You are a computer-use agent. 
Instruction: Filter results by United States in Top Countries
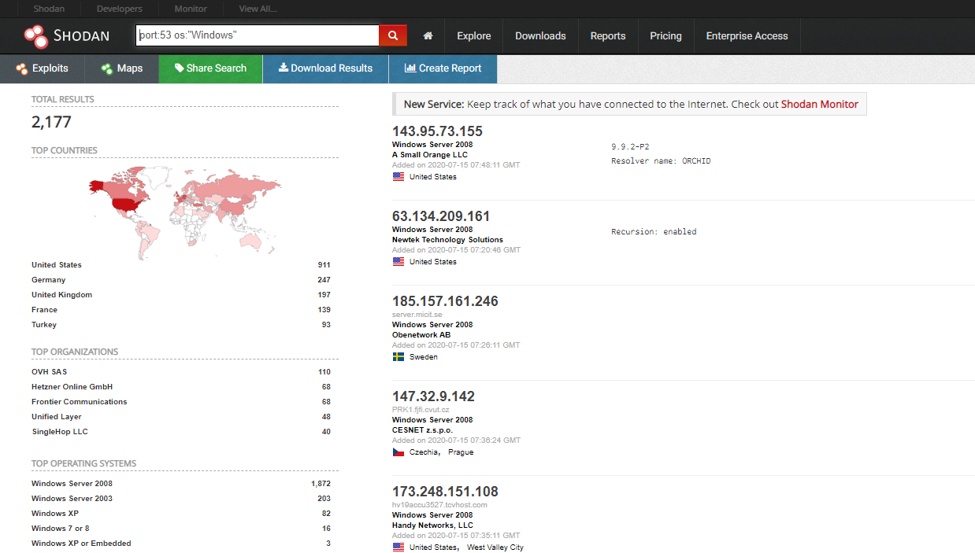57,265
